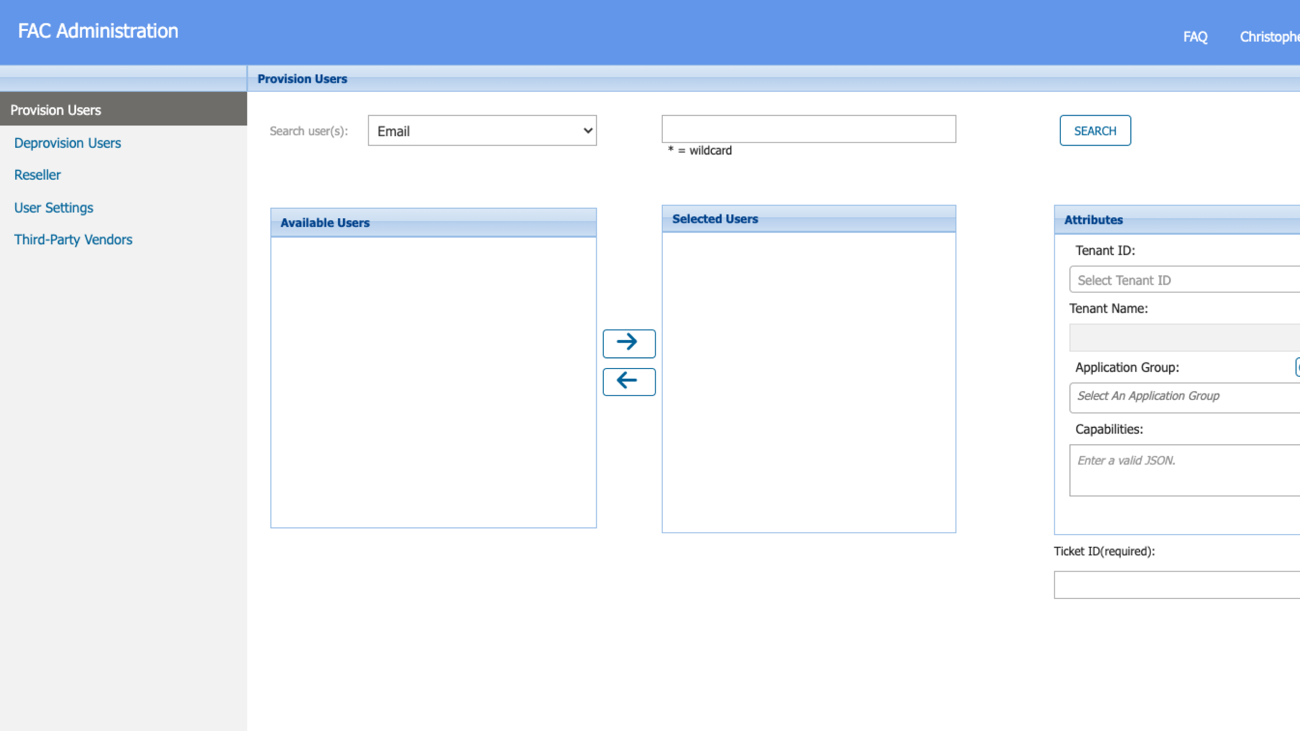Click the left arrow to remove users
The width and height of the screenshot is (1300, 731).
(x=629, y=381)
